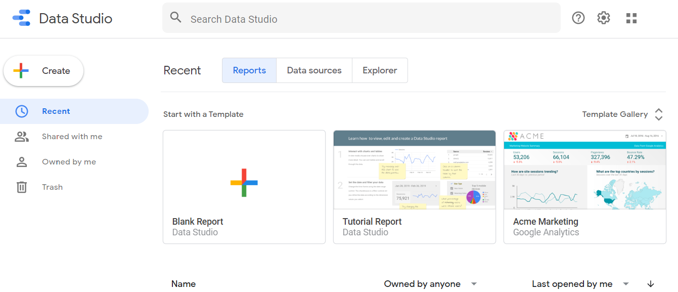Click the person icon for Owned by me

[21, 162]
